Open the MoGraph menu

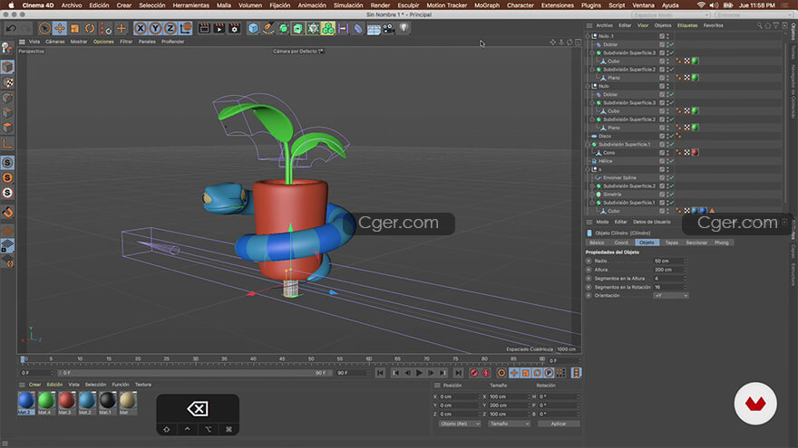487,5
